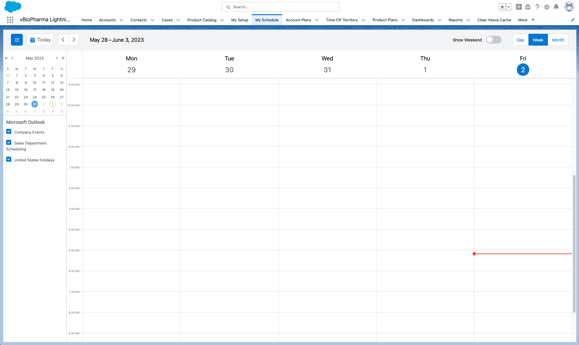Go to the next week arrow
This screenshot has height=345, width=579.
click(74, 40)
